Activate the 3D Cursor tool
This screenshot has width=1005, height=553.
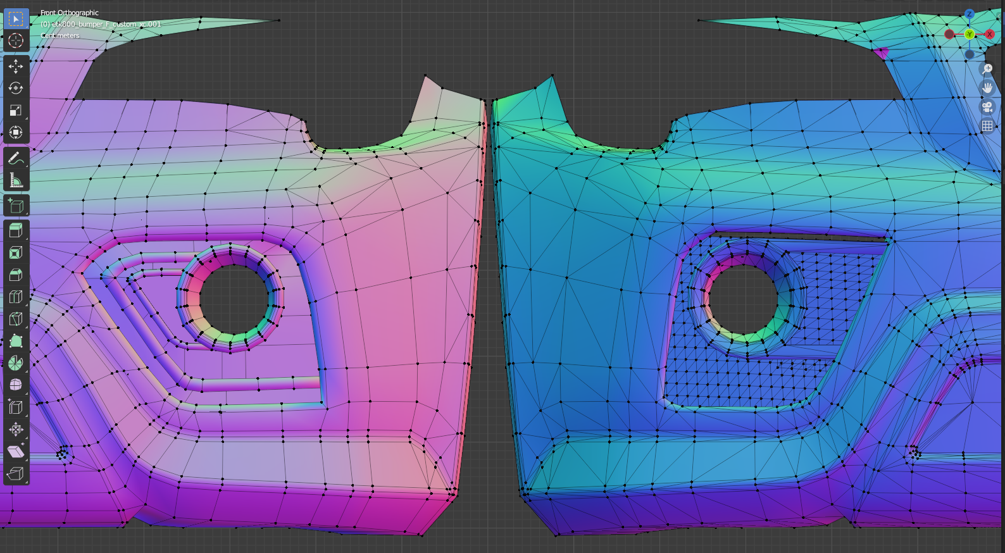(16, 40)
